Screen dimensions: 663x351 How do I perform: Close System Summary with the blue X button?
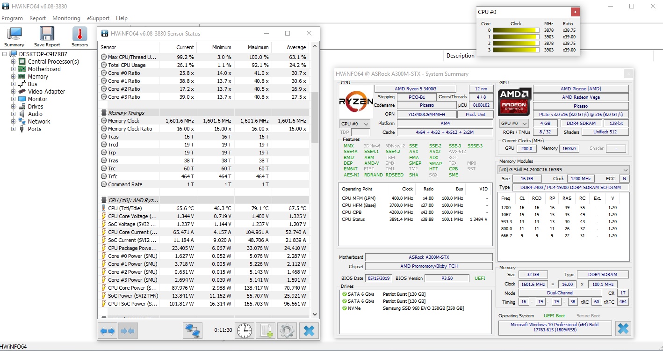coord(623,328)
